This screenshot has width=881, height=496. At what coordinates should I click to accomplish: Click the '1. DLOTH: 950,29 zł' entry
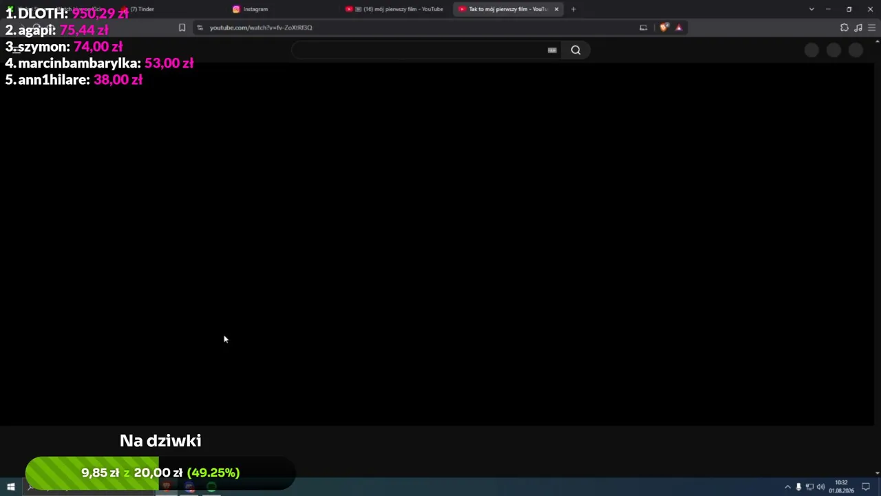[67, 14]
